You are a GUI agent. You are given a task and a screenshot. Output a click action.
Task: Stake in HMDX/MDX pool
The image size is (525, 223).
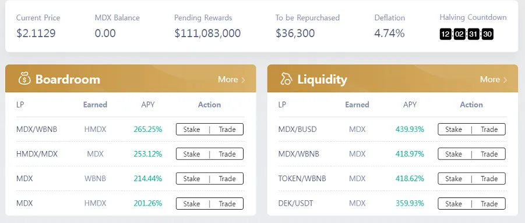[192, 154]
